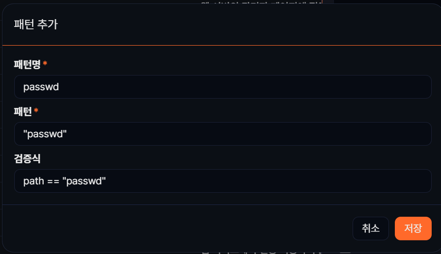441x254 pixels.
Task: Click the 검증식 field label
Action: click(x=27, y=158)
